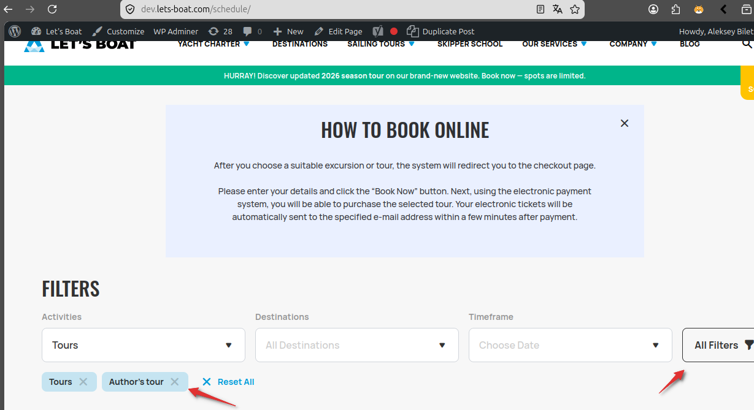Image resolution: width=754 pixels, height=410 pixels.
Task: Open the Skipper School nav link
Action: point(470,44)
